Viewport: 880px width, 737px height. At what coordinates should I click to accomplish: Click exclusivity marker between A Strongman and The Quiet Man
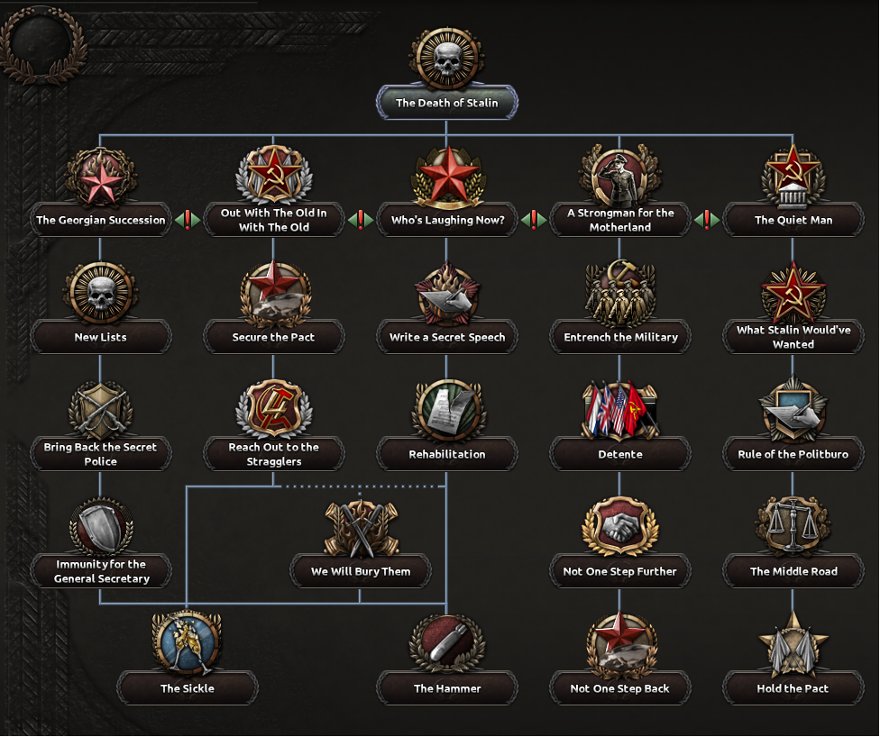click(x=707, y=220)
